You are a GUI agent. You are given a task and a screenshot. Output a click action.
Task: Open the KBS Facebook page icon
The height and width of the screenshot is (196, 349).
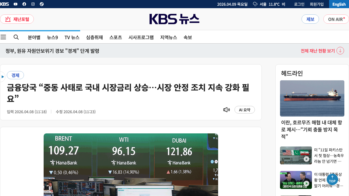[x=24, y=4]
